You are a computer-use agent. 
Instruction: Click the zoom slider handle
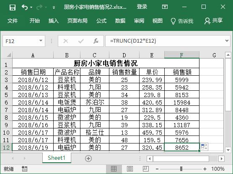pyautogui.click(x=181, y=169)
